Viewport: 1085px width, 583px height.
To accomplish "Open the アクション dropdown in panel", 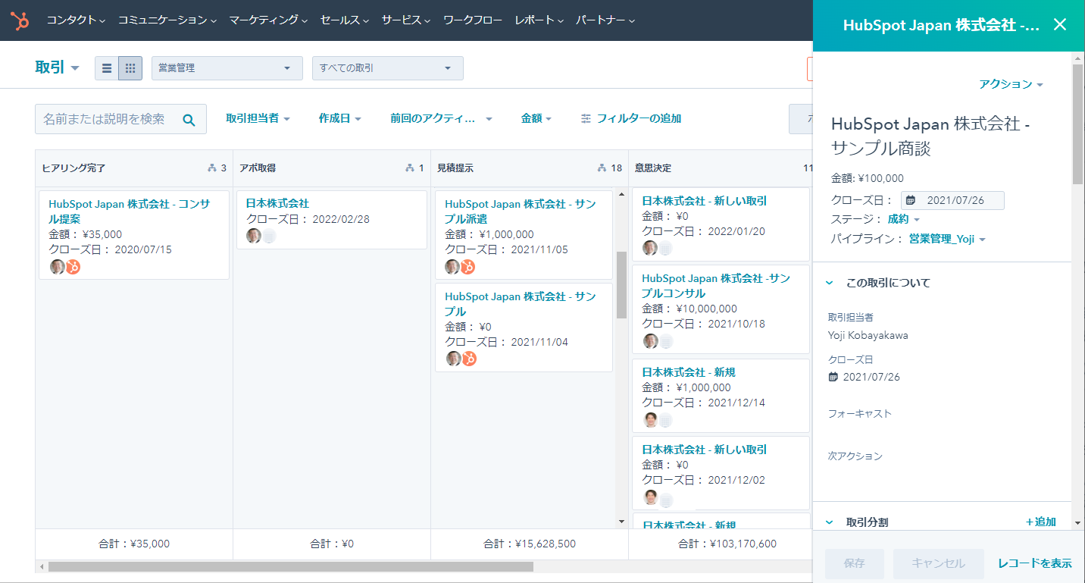I will tap(1012, 84).
